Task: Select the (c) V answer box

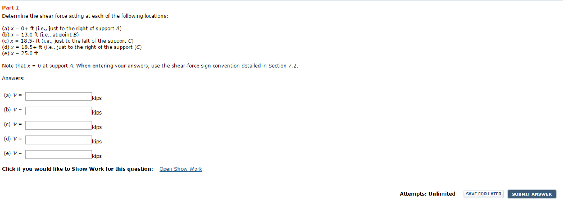Action: pyautogui.click(x=58, y=126)
